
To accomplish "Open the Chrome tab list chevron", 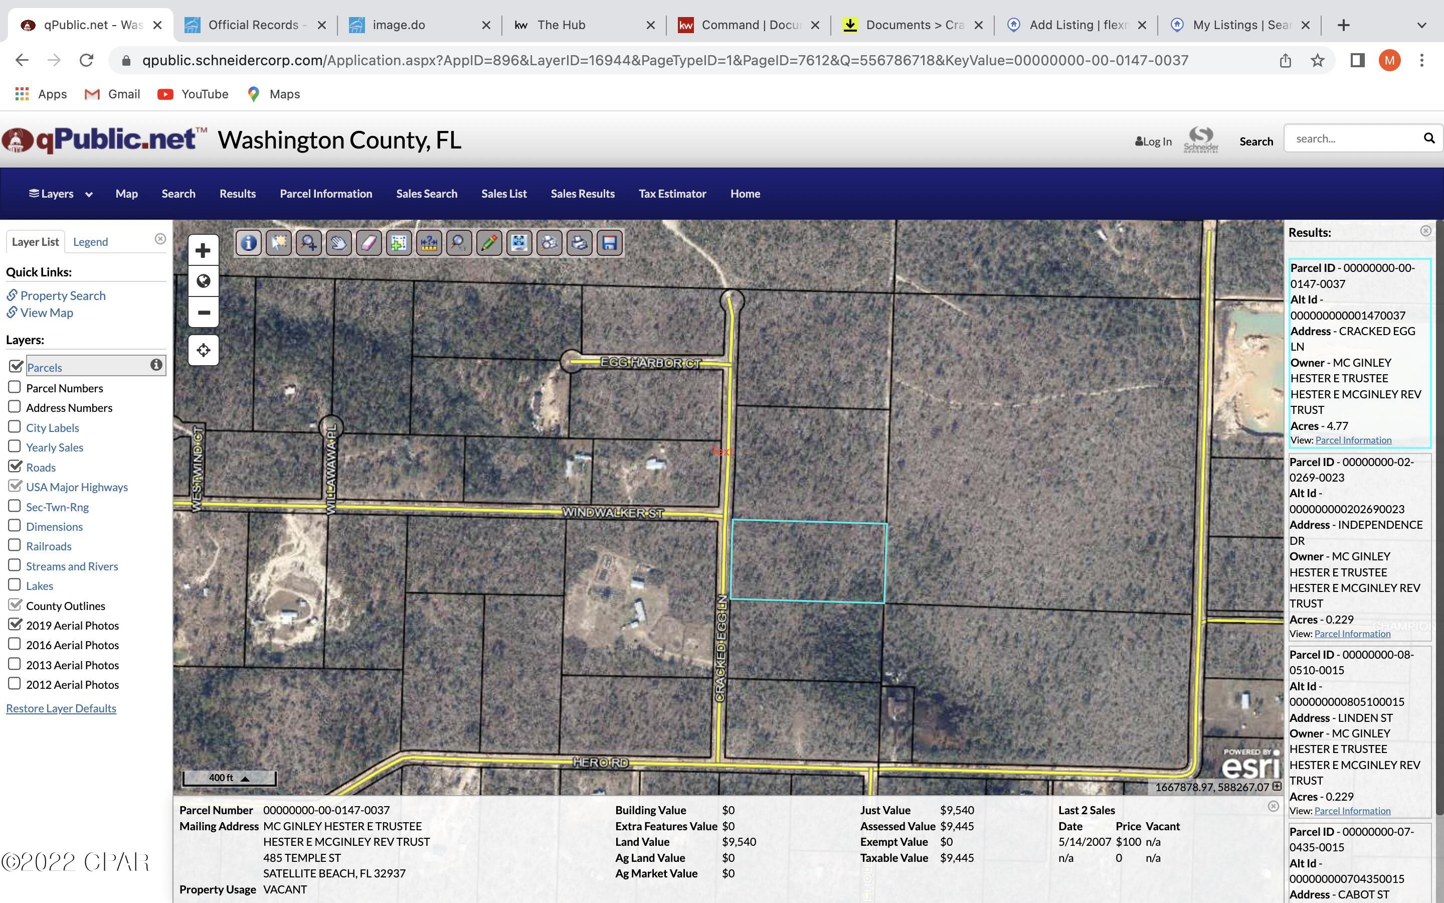I will [1421, 25].
